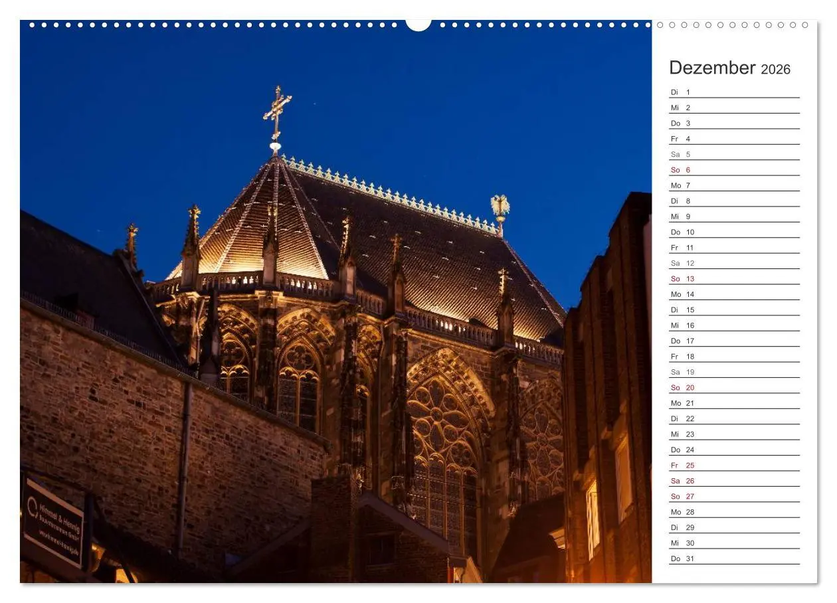The width and height of the screenshot is (837, 603).
Task: Click the So 13 Sunday entry
Action: 683,278
